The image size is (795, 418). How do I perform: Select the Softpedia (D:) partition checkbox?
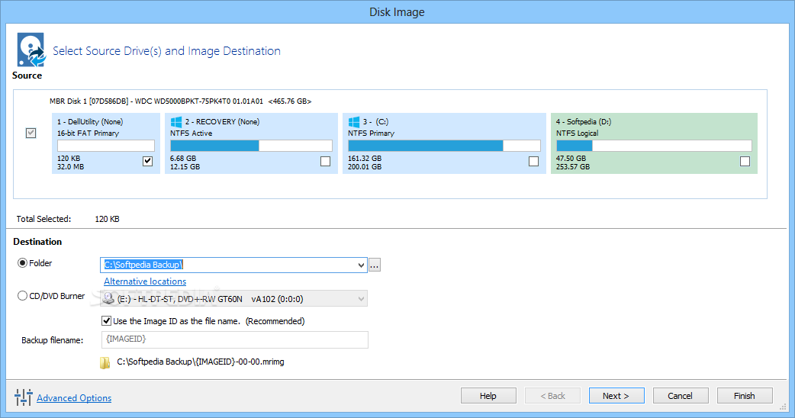click(x=745, y=161)
